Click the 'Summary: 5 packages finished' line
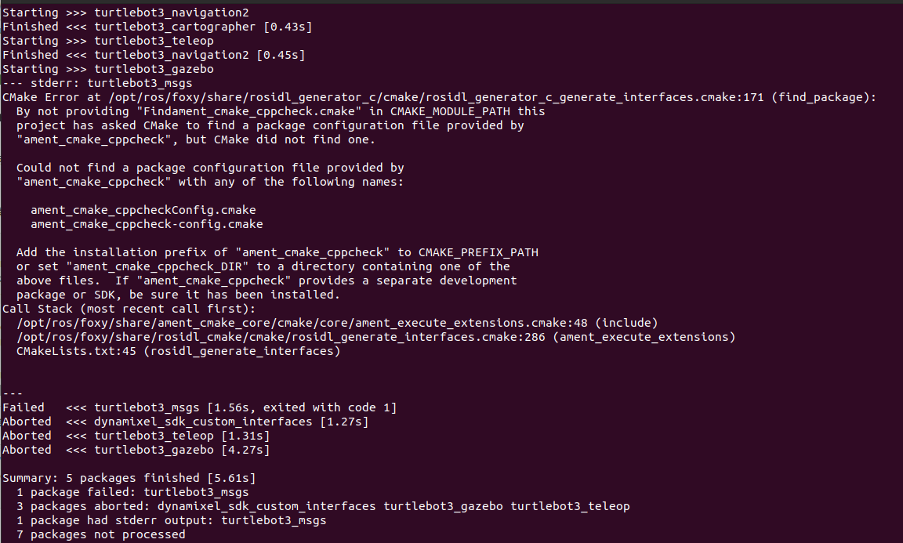Image resolution: width=903 pixels, height=543 pixels. click(x=129, y=478)
